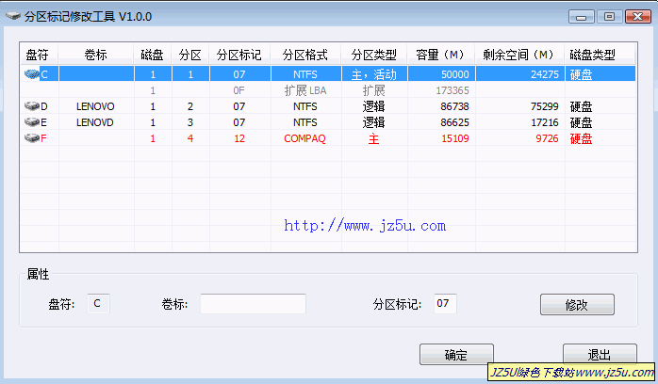Viewport: 658px width, 384px height.
Task: Close the 分区标记修改工具 window
Action: click(638, 17)
